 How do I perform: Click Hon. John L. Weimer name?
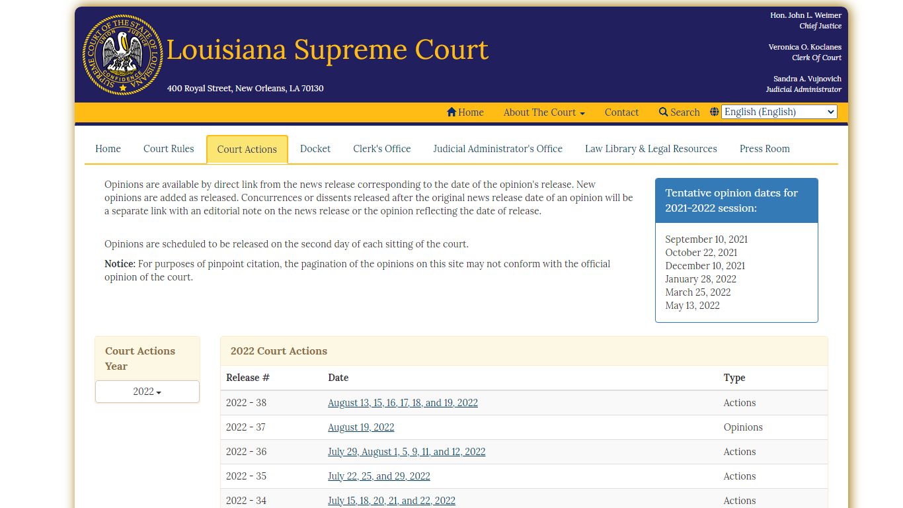coord(806,15)
